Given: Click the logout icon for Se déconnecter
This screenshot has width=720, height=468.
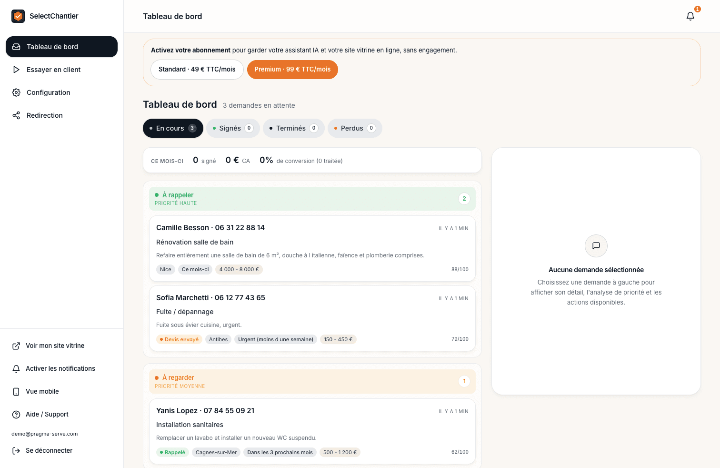Looking at the screenshot, I should pyautogui.click(x=16, y=451).
